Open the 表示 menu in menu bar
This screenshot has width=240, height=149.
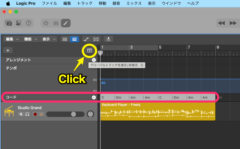click(x=152, y=3)
